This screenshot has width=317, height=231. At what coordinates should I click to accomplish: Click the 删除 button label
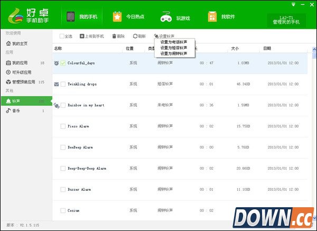click(x=120, y=36)
